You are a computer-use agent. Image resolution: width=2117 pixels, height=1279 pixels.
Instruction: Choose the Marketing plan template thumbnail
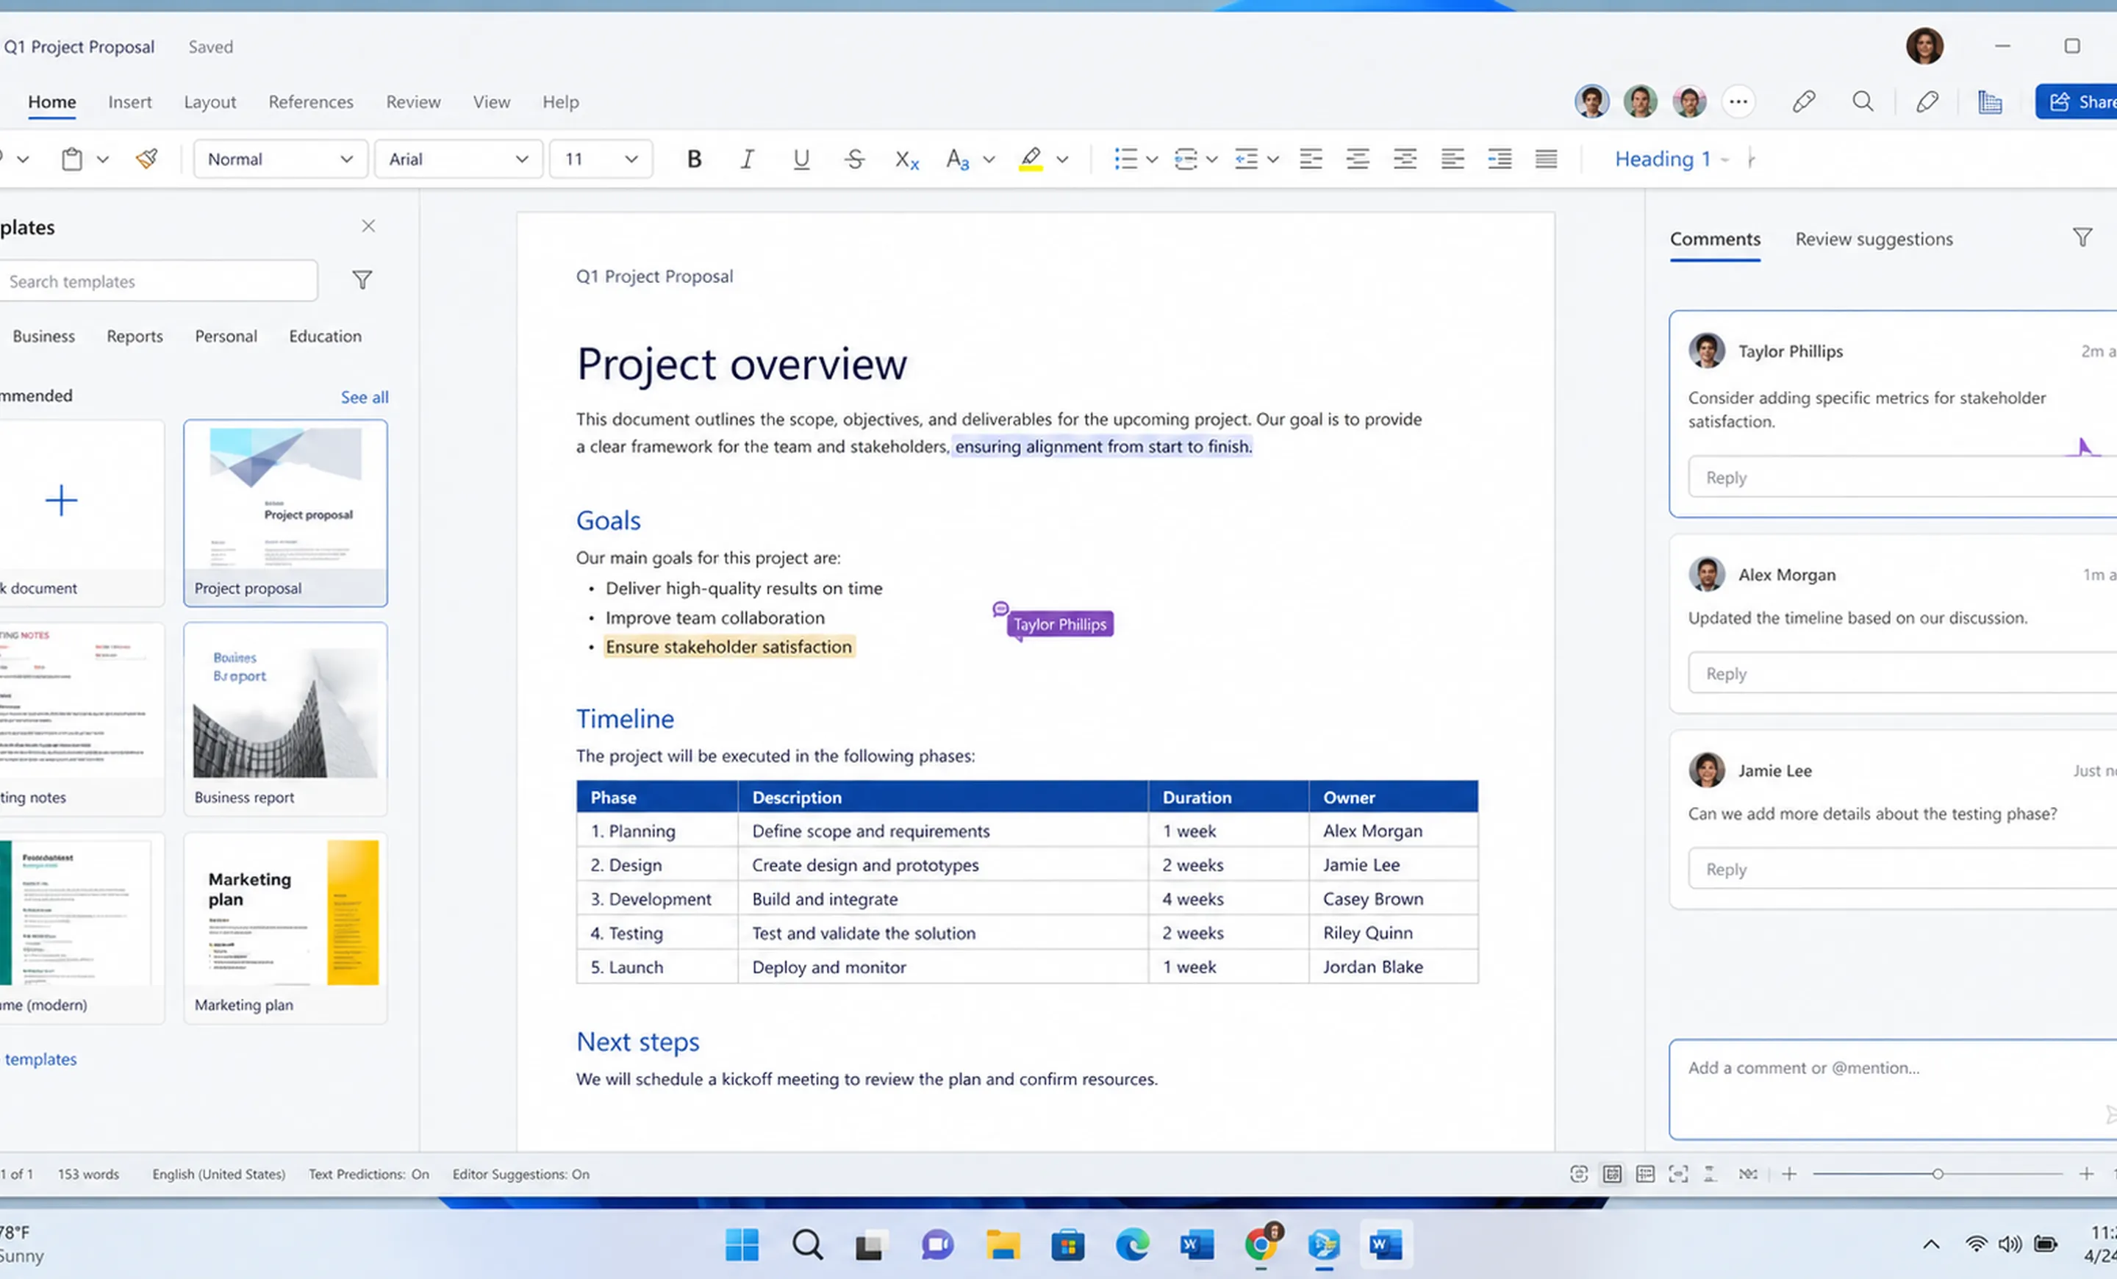285,928
